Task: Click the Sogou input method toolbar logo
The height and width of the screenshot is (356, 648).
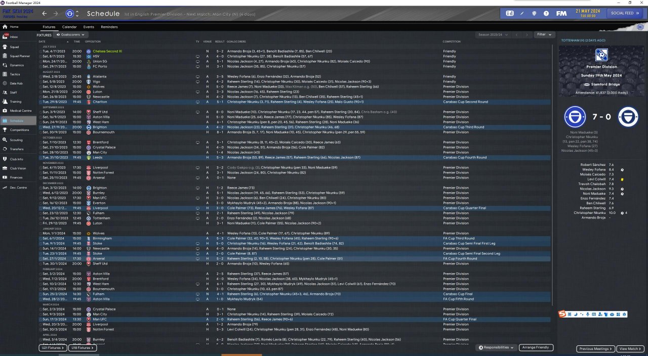Action: pyautogui.click(x=562, y=315)
